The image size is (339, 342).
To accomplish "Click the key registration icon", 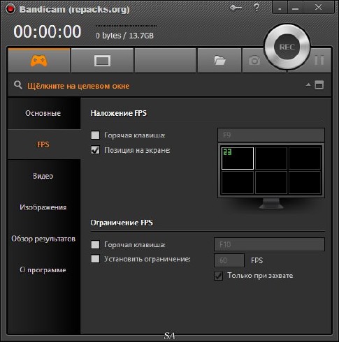I will point(236,8).
